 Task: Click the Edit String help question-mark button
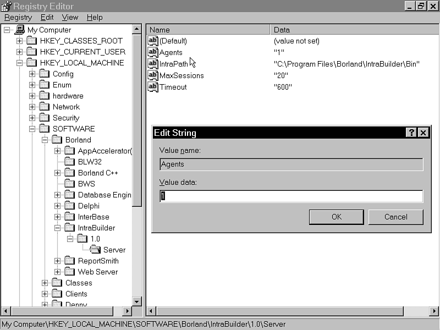(411, 133)
